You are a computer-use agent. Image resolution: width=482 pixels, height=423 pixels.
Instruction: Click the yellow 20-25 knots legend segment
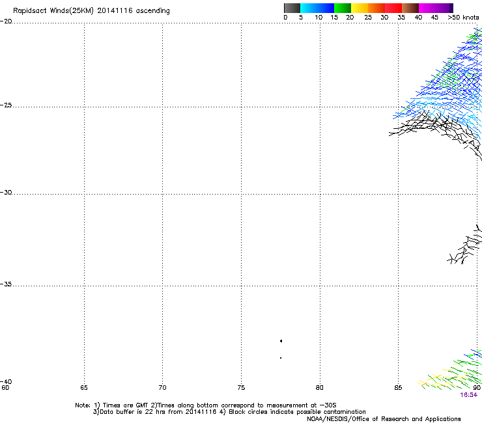coord(360,8)
